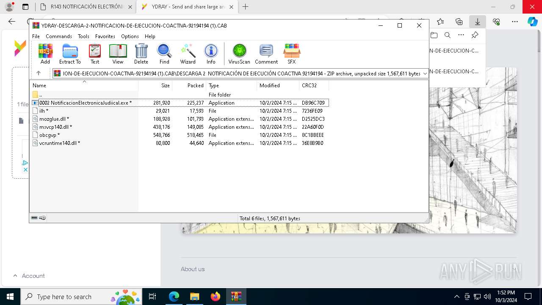Click the Add toolbar icon in WinRAR
The image size is (542, 305).
[45, 54]
